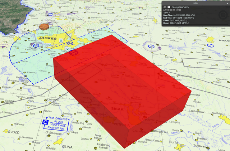230x151 pixels.
Task: Click the blue C airspace class box
Action: pyautogui.click(x=45, y=123)
